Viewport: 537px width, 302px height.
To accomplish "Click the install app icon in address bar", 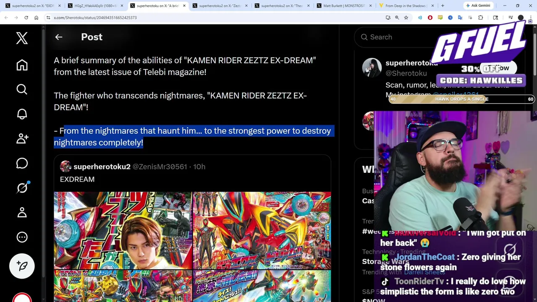I will [388, 18].
